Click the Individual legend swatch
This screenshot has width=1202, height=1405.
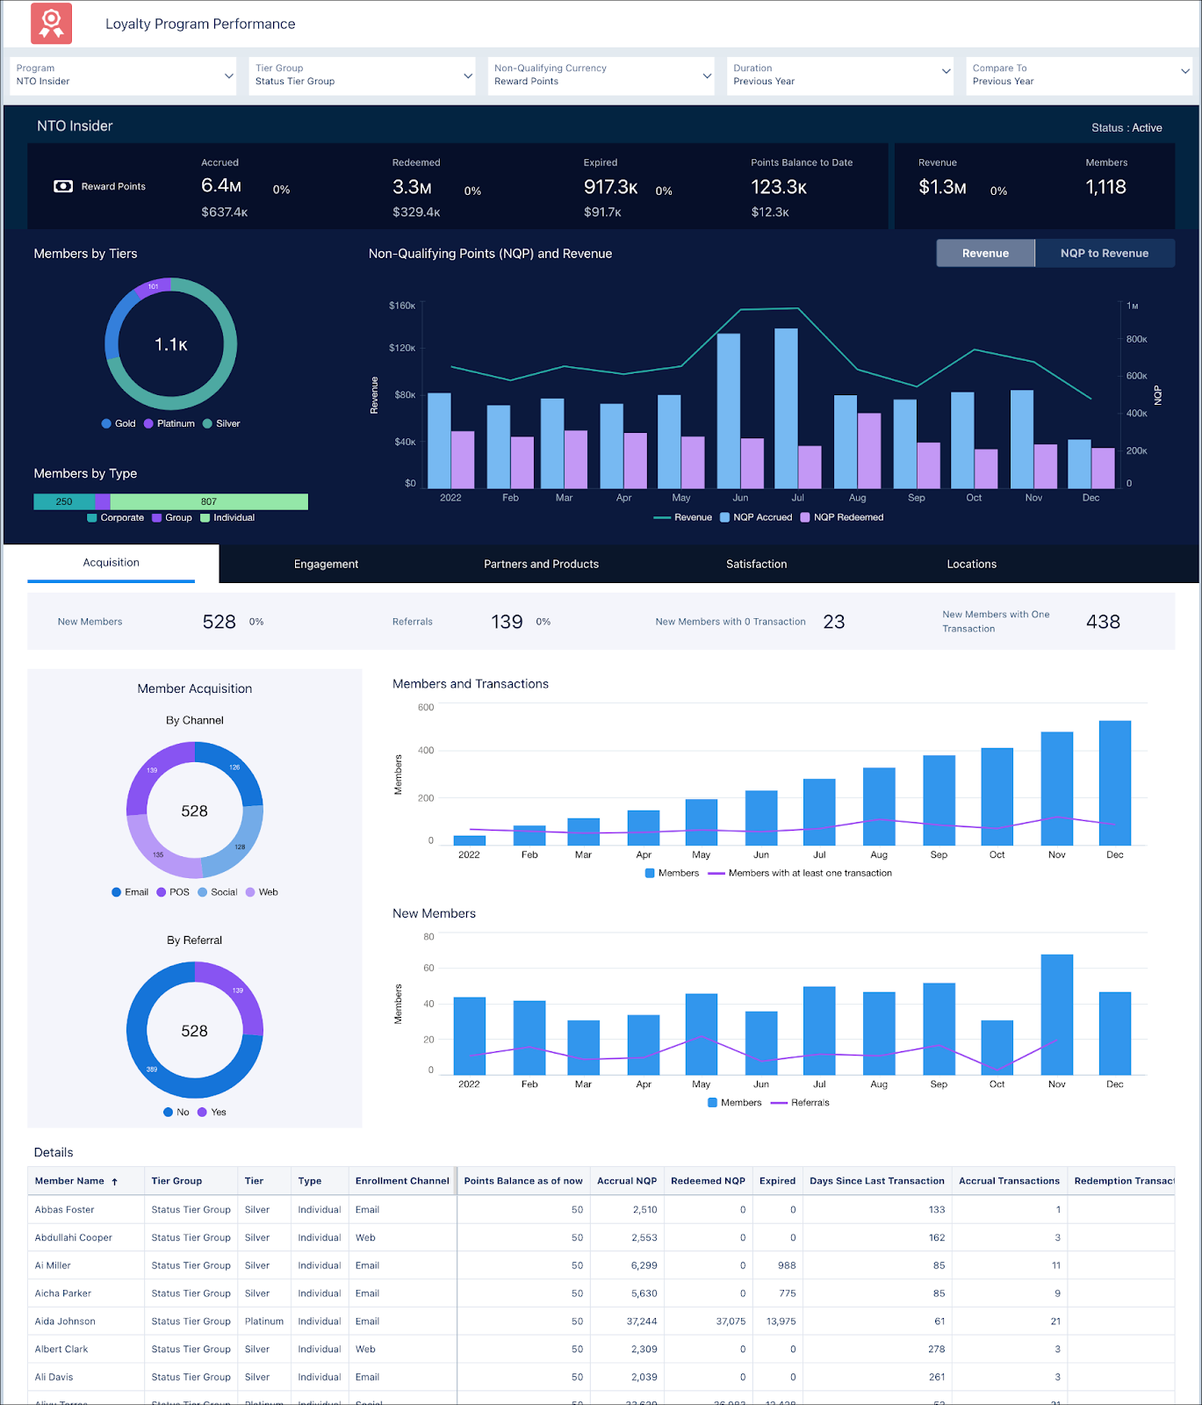point(205,518)
